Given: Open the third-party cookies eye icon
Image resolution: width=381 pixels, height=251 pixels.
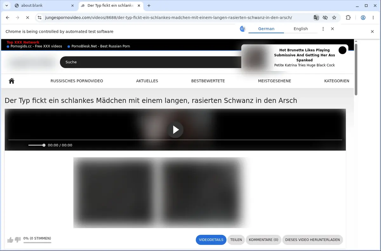Looking at the screenshot, I should (x=325, y=18).
